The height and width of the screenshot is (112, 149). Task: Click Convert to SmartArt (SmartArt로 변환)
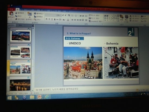coord(96,21)
